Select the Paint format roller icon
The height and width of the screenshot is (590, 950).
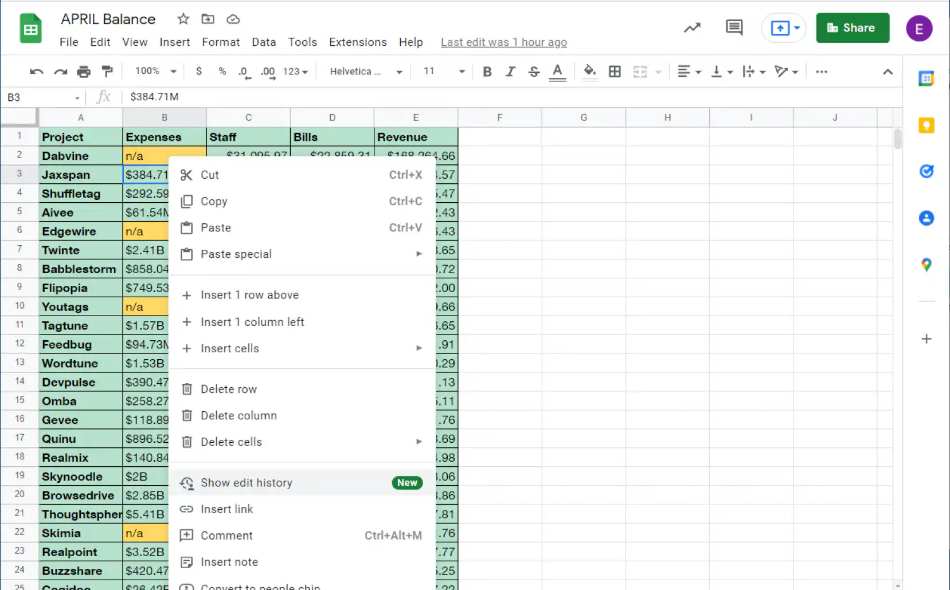pyautogui.click(x=107, y=72)
